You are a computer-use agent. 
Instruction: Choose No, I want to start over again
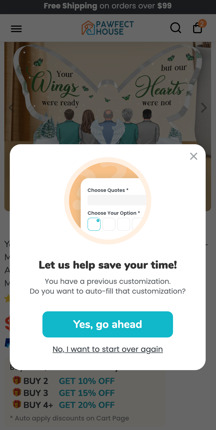(108, 349)
